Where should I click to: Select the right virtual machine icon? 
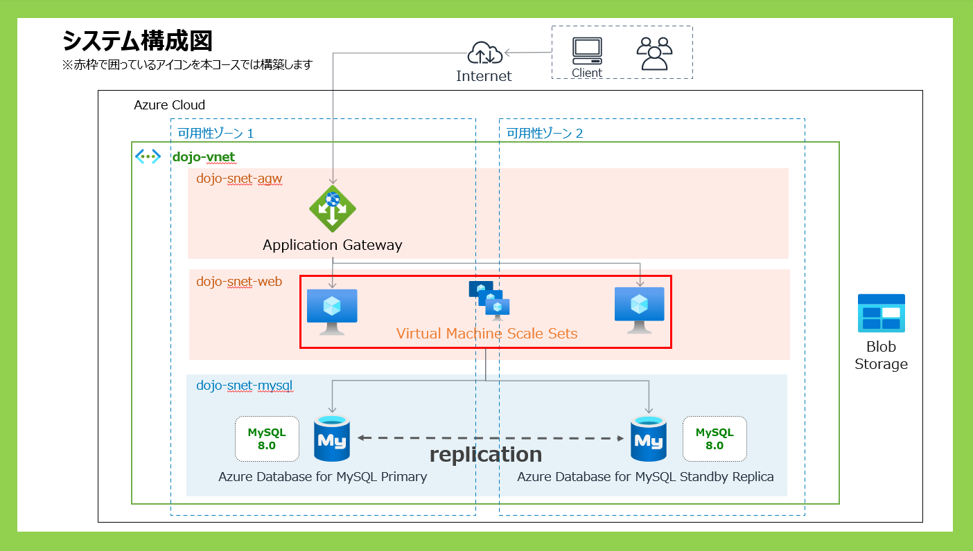pyautogui.click(x=639, y=309)
